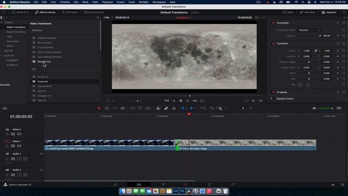Mute audio with the speaker icon
348x196 pixels.
point(314,108)
